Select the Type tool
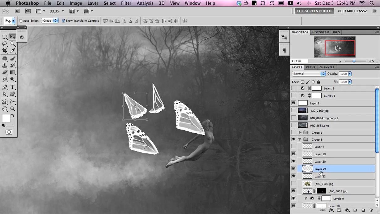This screenshot has width=380, height=214. [x=13, y=87]
